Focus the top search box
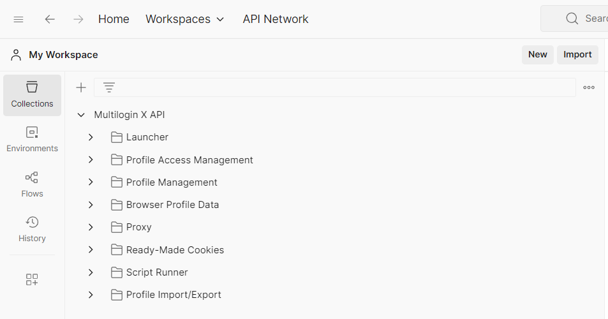The height and width of the screenshot is (319, 608). 574,19
